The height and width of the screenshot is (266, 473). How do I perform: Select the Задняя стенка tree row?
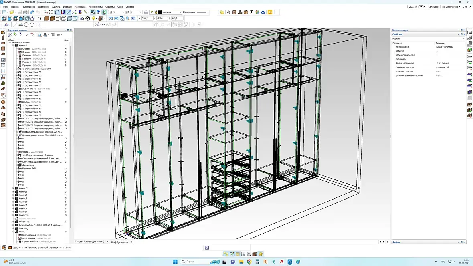[x=36, y=89]
